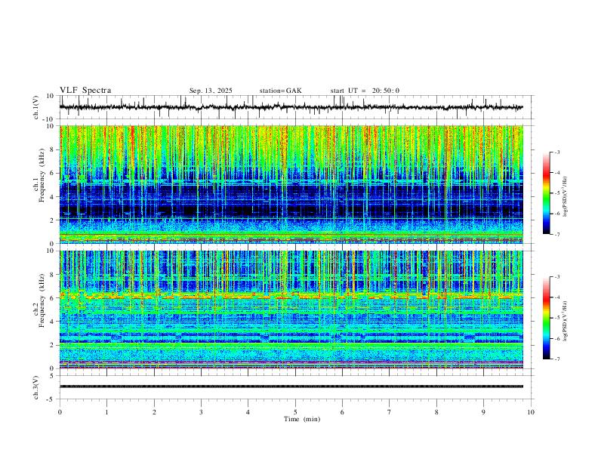Click the lower colorbar 'log(PSD)(V²/Hz)' label

coord(566,321)
